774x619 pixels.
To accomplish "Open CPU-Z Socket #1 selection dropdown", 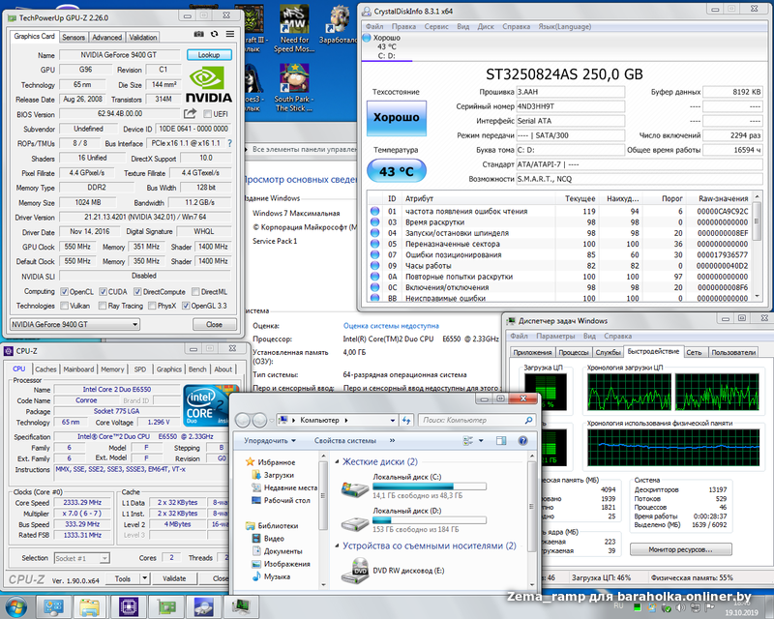I will click(x=81, y=558).
